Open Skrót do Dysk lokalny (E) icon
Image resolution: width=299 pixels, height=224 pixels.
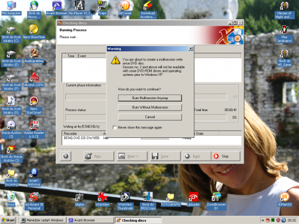11,58
